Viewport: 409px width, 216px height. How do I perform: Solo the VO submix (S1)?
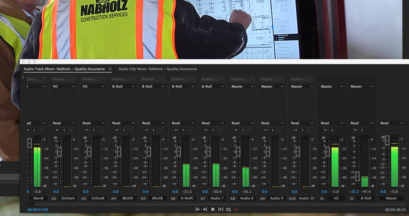tap(332, 130)
